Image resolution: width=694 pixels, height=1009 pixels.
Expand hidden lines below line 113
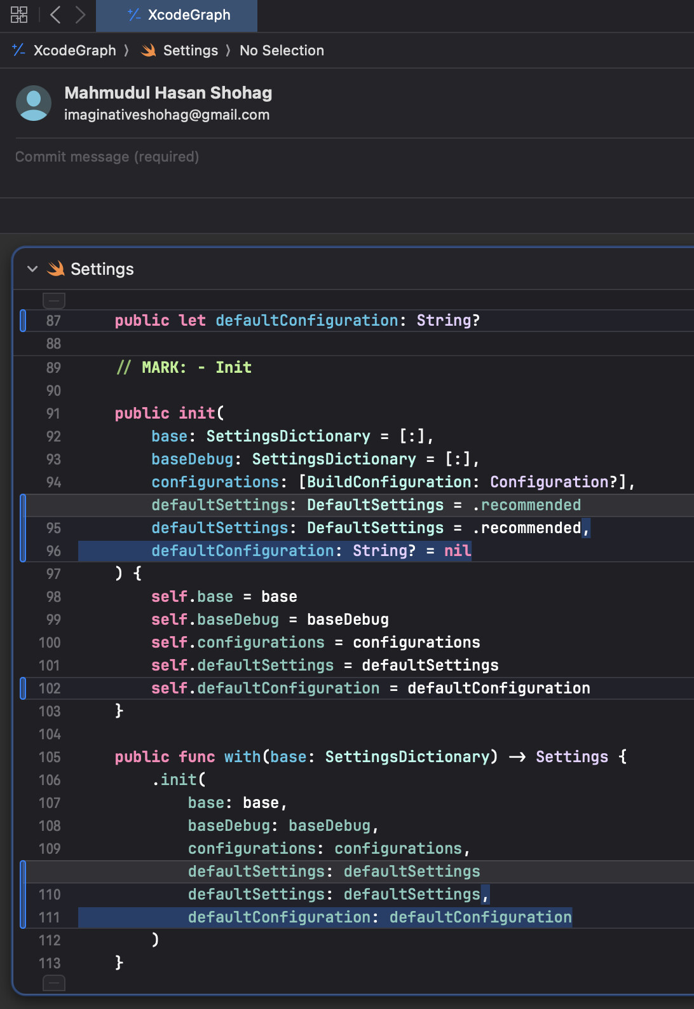54,983
